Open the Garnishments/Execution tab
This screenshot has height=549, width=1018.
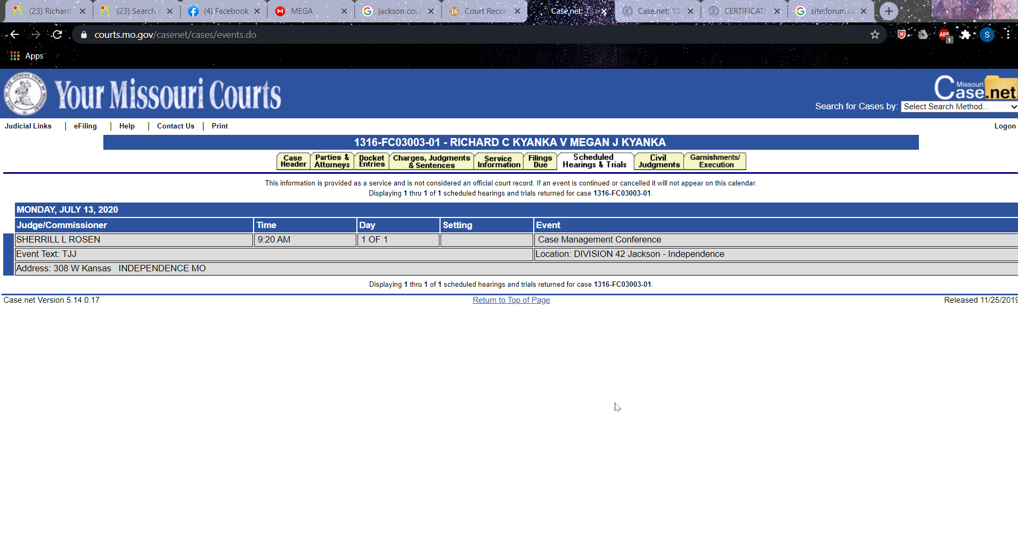715,162
